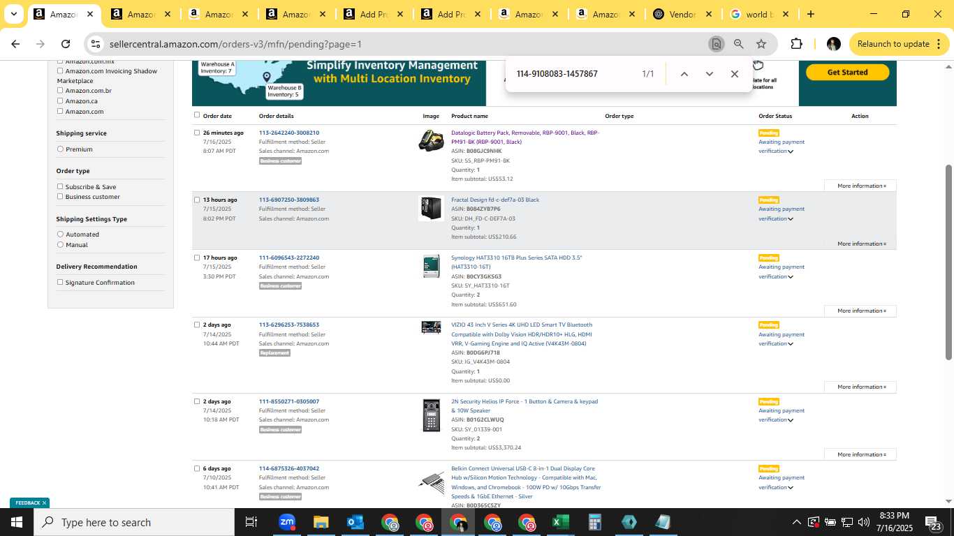
Task: Open Excel from taskbar
Action: click(560, 522)
